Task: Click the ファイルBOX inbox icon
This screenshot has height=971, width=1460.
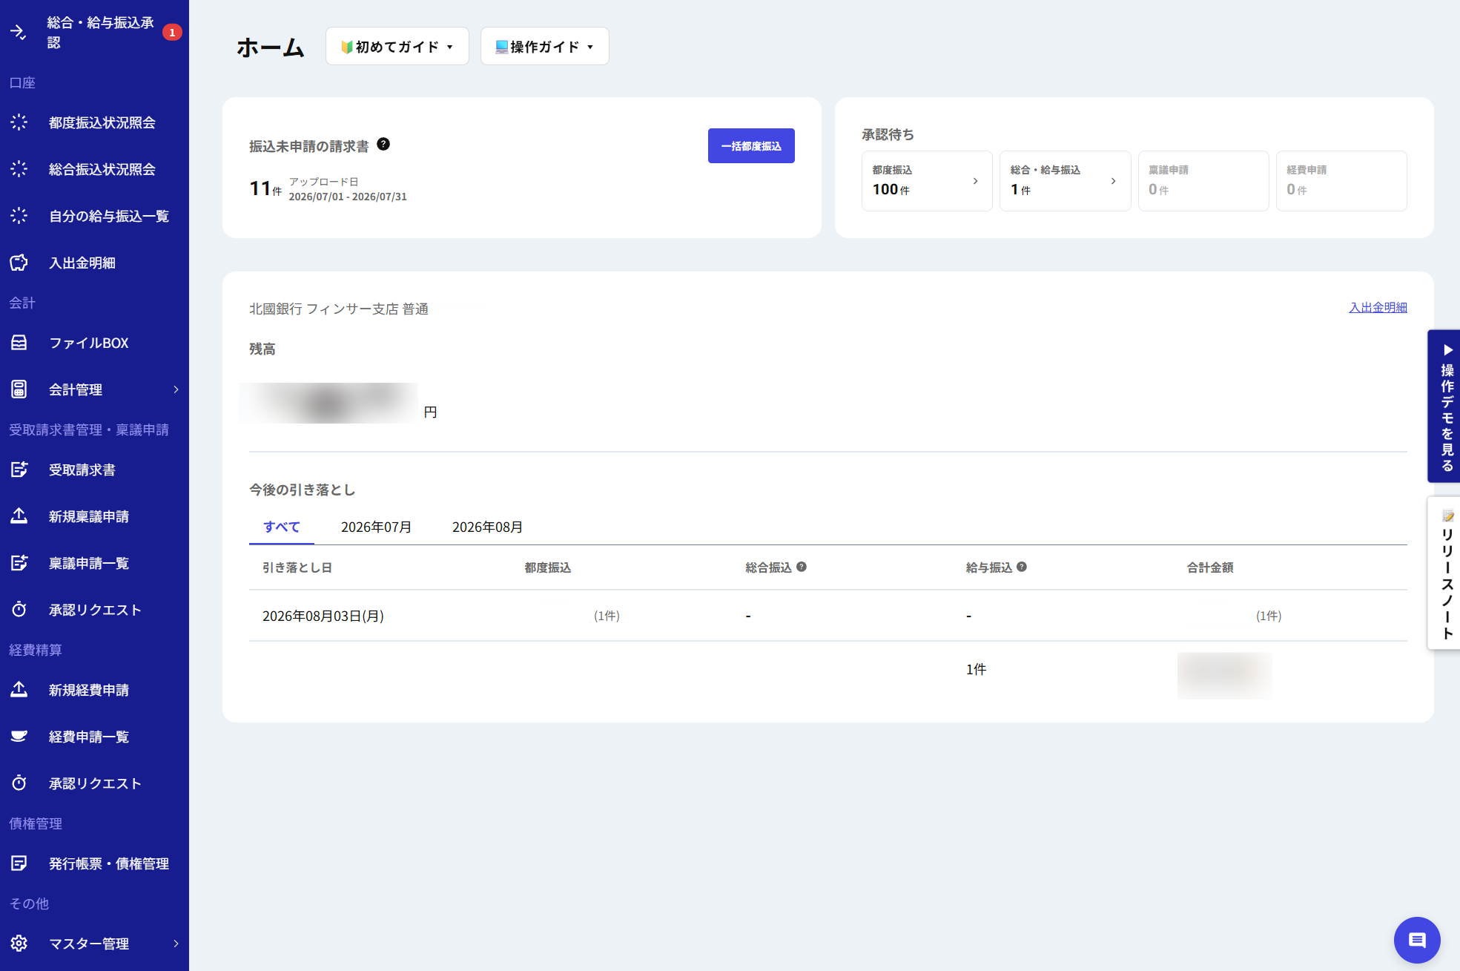Action: pyautogui.click(x=19, y=343)
